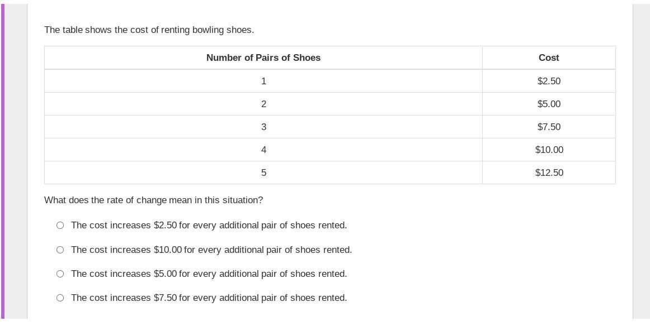Click the $2.50 cost cell in table

pos(548,81)
